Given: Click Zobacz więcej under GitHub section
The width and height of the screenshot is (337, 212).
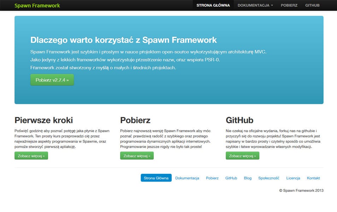Looking at the screenshot, I should (242, 156).
